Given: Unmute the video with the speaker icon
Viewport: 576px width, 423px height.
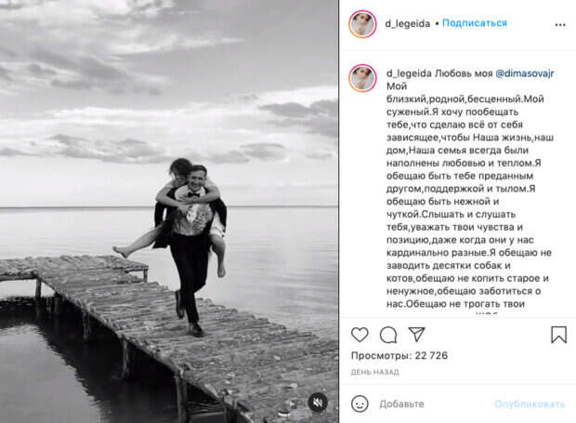Looking at the screenshot, I should point(318,403).
